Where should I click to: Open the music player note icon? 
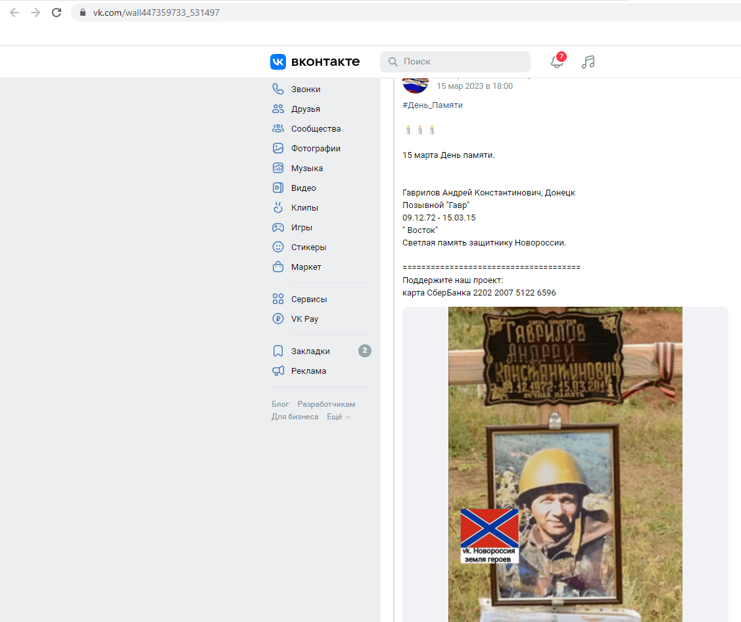[588, 62]
